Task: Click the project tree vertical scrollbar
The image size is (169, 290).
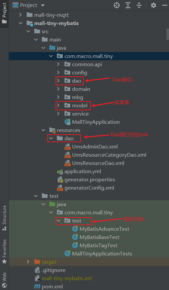Action: 168,34
